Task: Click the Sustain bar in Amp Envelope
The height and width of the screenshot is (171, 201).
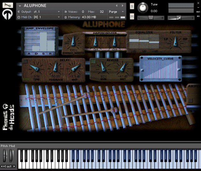Action: (43, 41)
